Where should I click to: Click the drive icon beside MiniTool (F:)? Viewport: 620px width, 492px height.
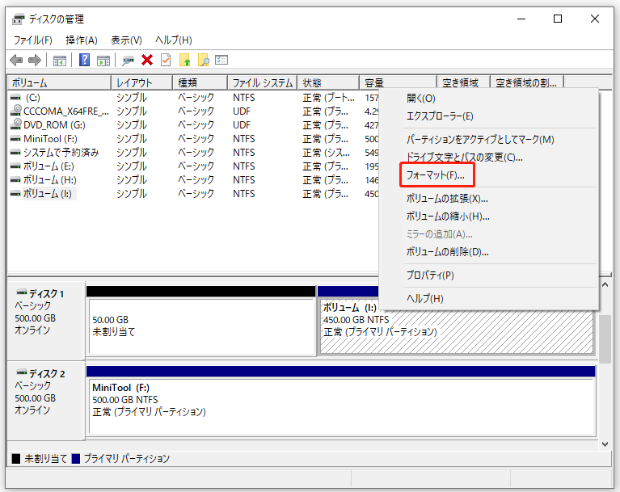click(x=15, y=139)
